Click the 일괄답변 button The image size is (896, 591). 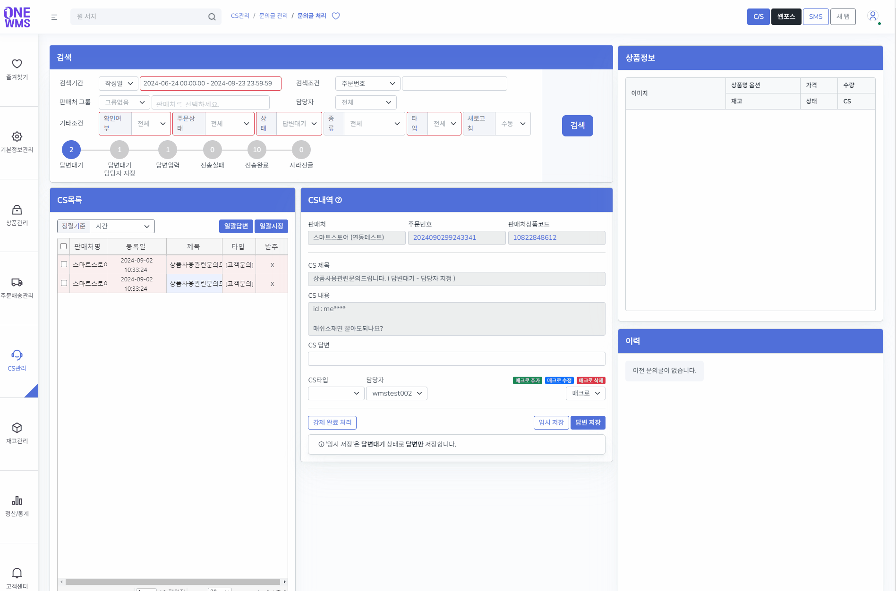(x=236, y=227)
